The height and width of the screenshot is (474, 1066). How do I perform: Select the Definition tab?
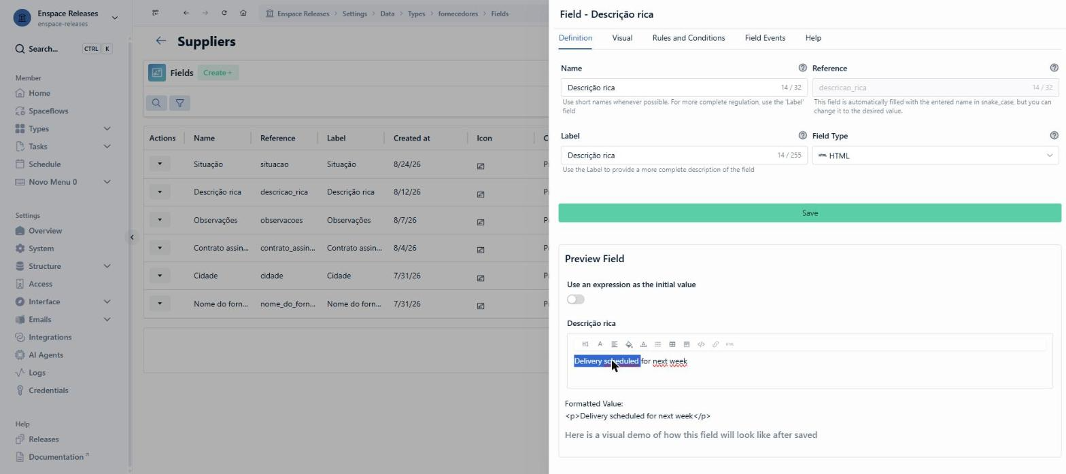(x=575, y=38)
